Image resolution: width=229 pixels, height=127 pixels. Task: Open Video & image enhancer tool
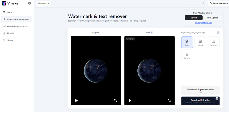click(x=16, y=26)
